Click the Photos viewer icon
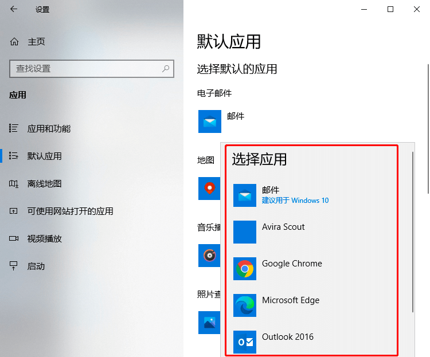 pos(209,323)
